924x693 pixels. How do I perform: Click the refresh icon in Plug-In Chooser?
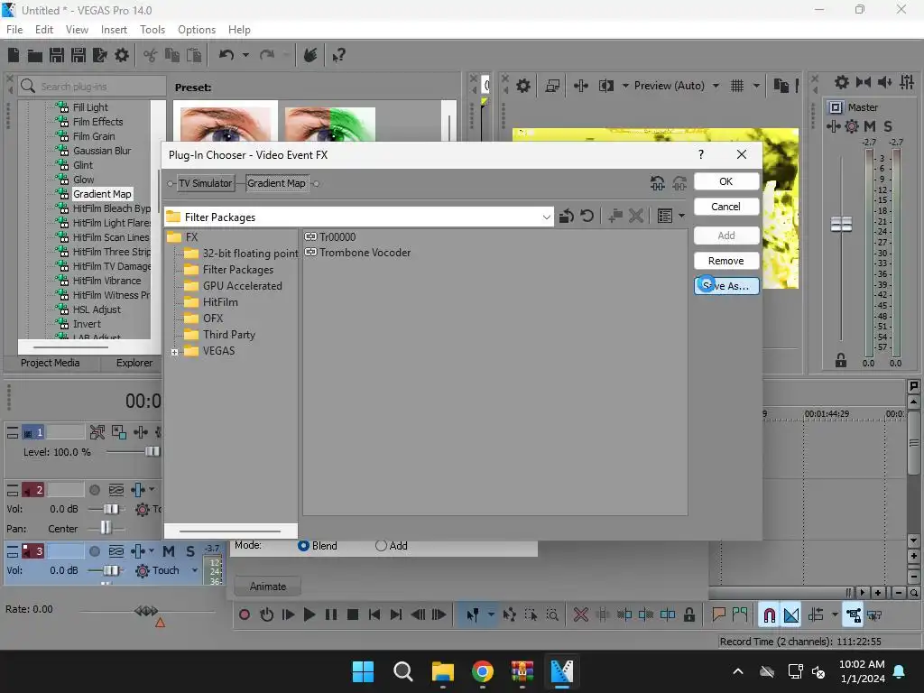[587, 217]
